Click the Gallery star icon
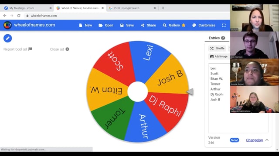 (184, 25)
